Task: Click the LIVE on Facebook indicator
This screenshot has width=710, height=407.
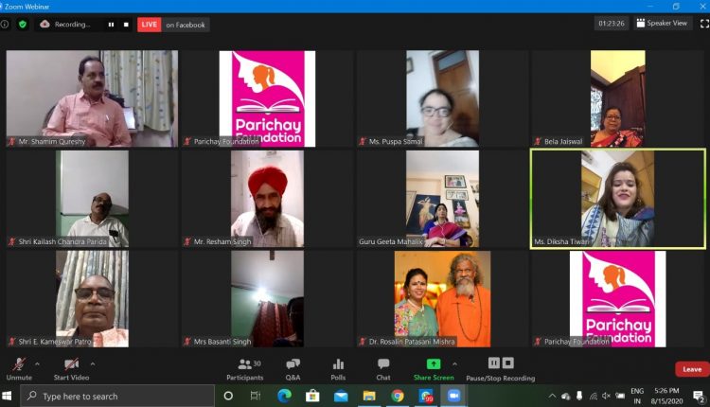Action: tap(173, 25)
